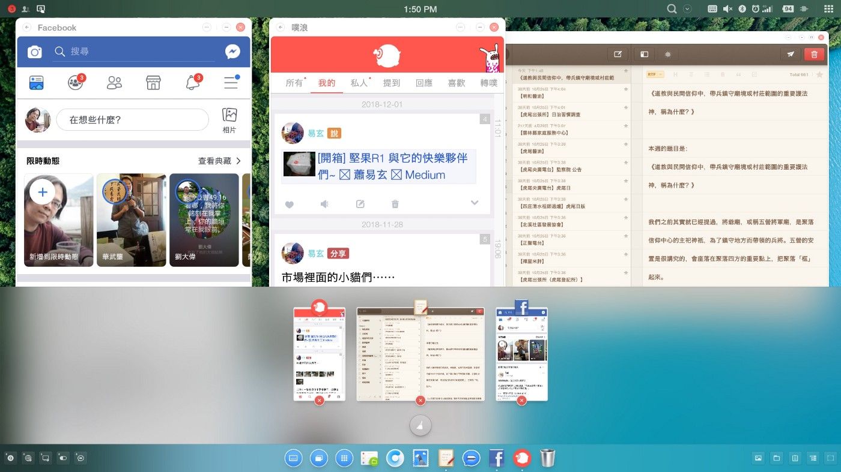841x472 pixels.
Task: Star the 明和醬油 note
Action: tap(626, 89)
